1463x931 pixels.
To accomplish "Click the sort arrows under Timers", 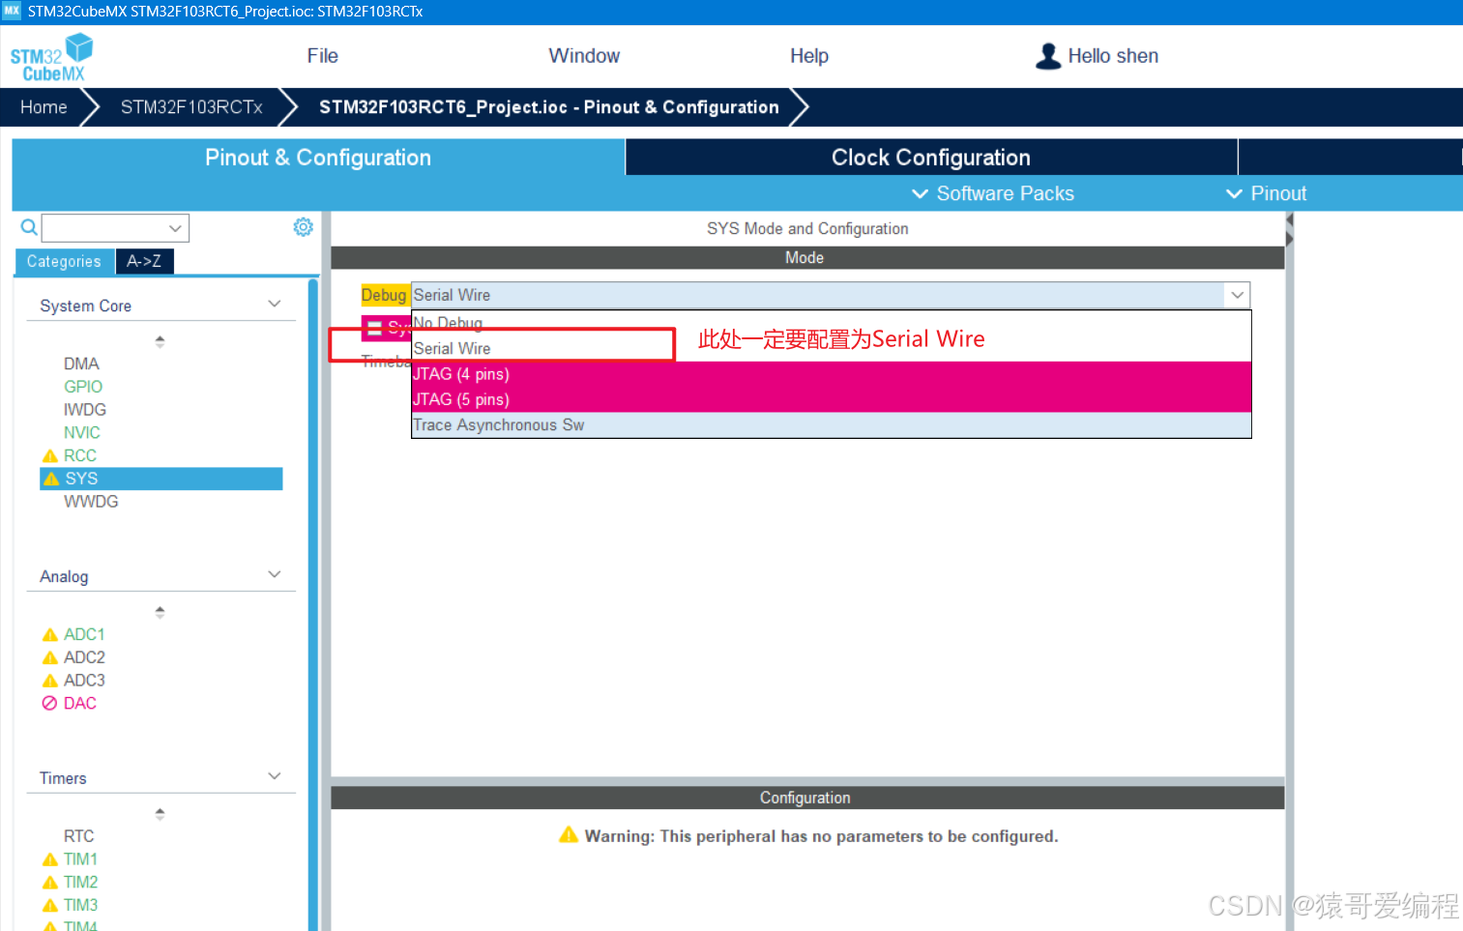I will pos(160,814).
